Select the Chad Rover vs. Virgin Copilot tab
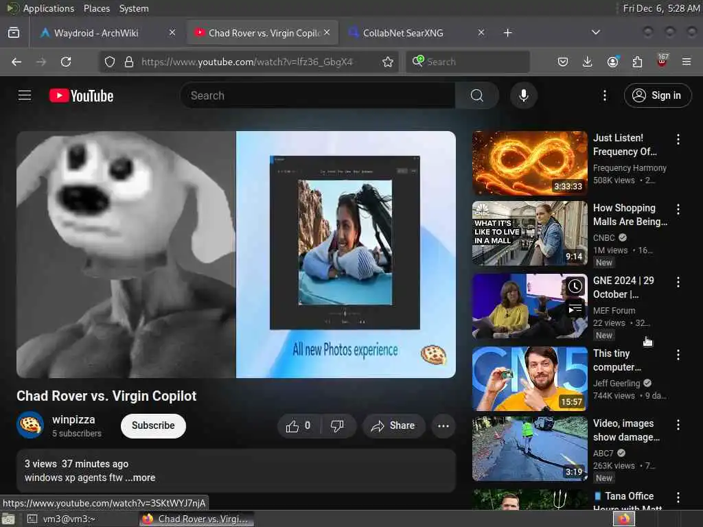 262,33
